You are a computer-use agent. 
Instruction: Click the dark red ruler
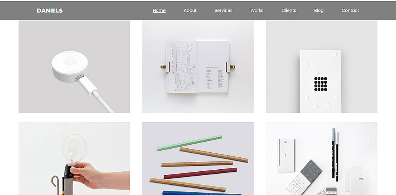(200, 173)
